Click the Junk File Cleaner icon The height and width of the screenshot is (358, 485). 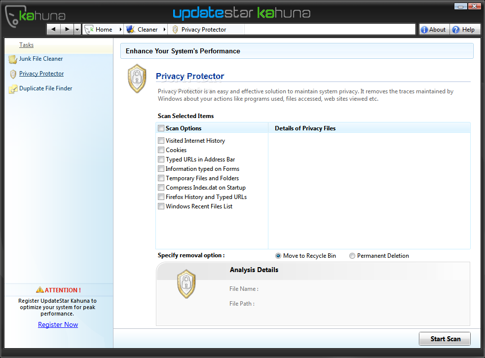coord(13,59)
